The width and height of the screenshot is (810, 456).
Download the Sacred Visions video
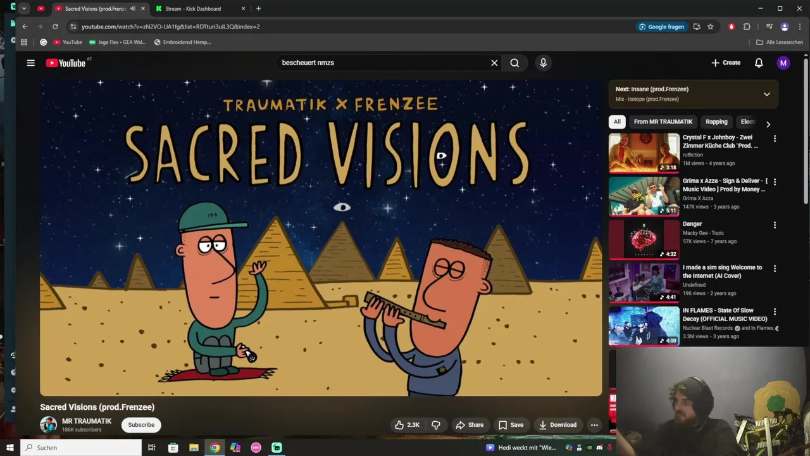[x=558, y=425]
